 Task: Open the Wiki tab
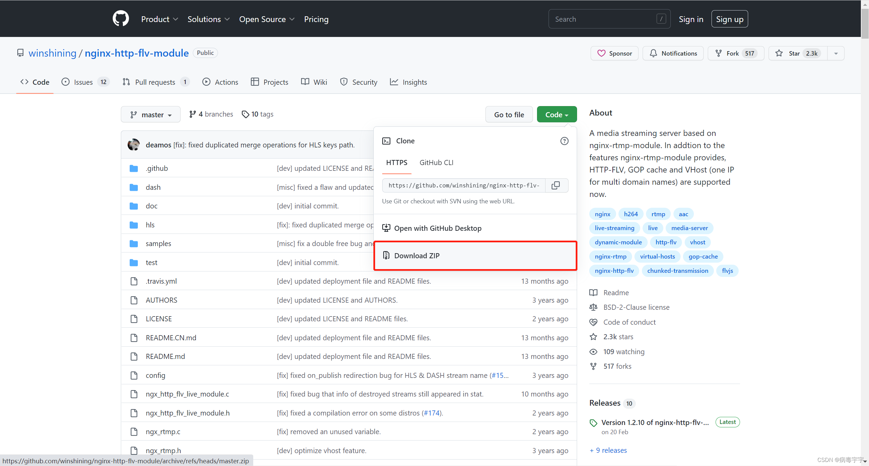(314, 82)
